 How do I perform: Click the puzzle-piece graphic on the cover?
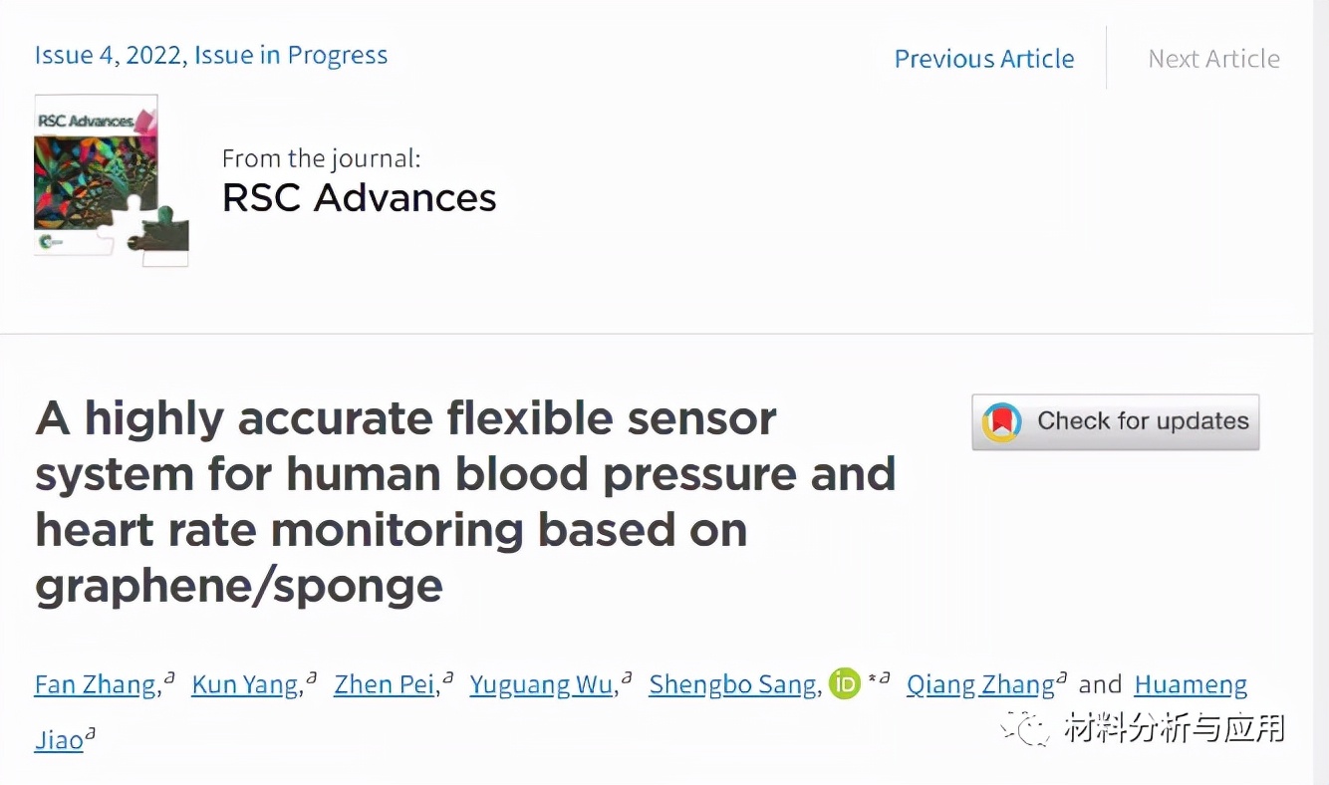click(164, 237)
